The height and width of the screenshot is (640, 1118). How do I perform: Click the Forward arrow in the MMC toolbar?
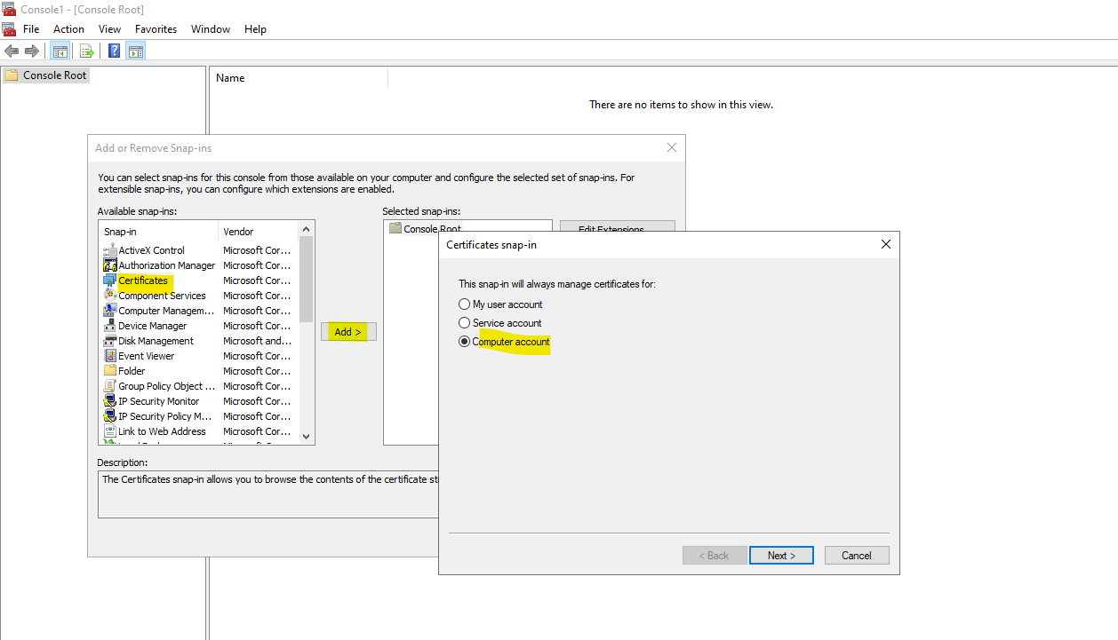click(32, 51)
